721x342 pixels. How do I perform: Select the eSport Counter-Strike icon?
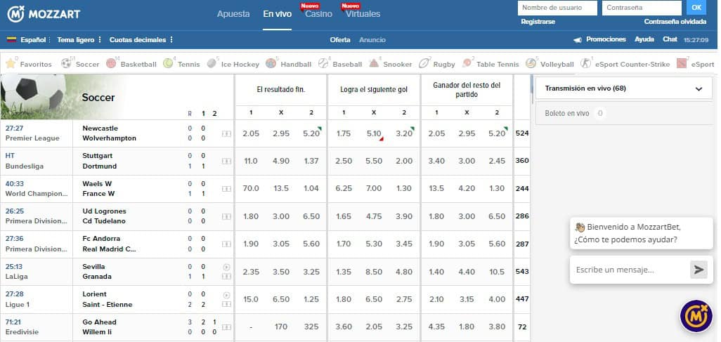(x=585, y=63)
